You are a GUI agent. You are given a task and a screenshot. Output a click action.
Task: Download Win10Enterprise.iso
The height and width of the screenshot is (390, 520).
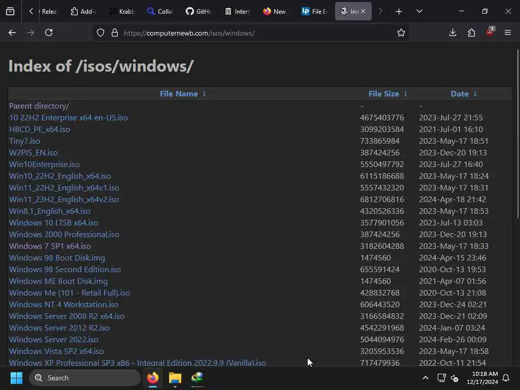(x=45, y=165)
